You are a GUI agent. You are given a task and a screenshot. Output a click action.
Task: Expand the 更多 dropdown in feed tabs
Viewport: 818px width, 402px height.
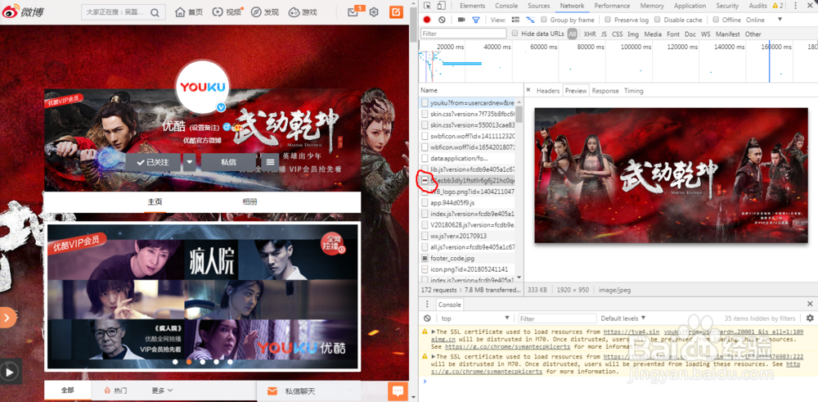(162, 391)
